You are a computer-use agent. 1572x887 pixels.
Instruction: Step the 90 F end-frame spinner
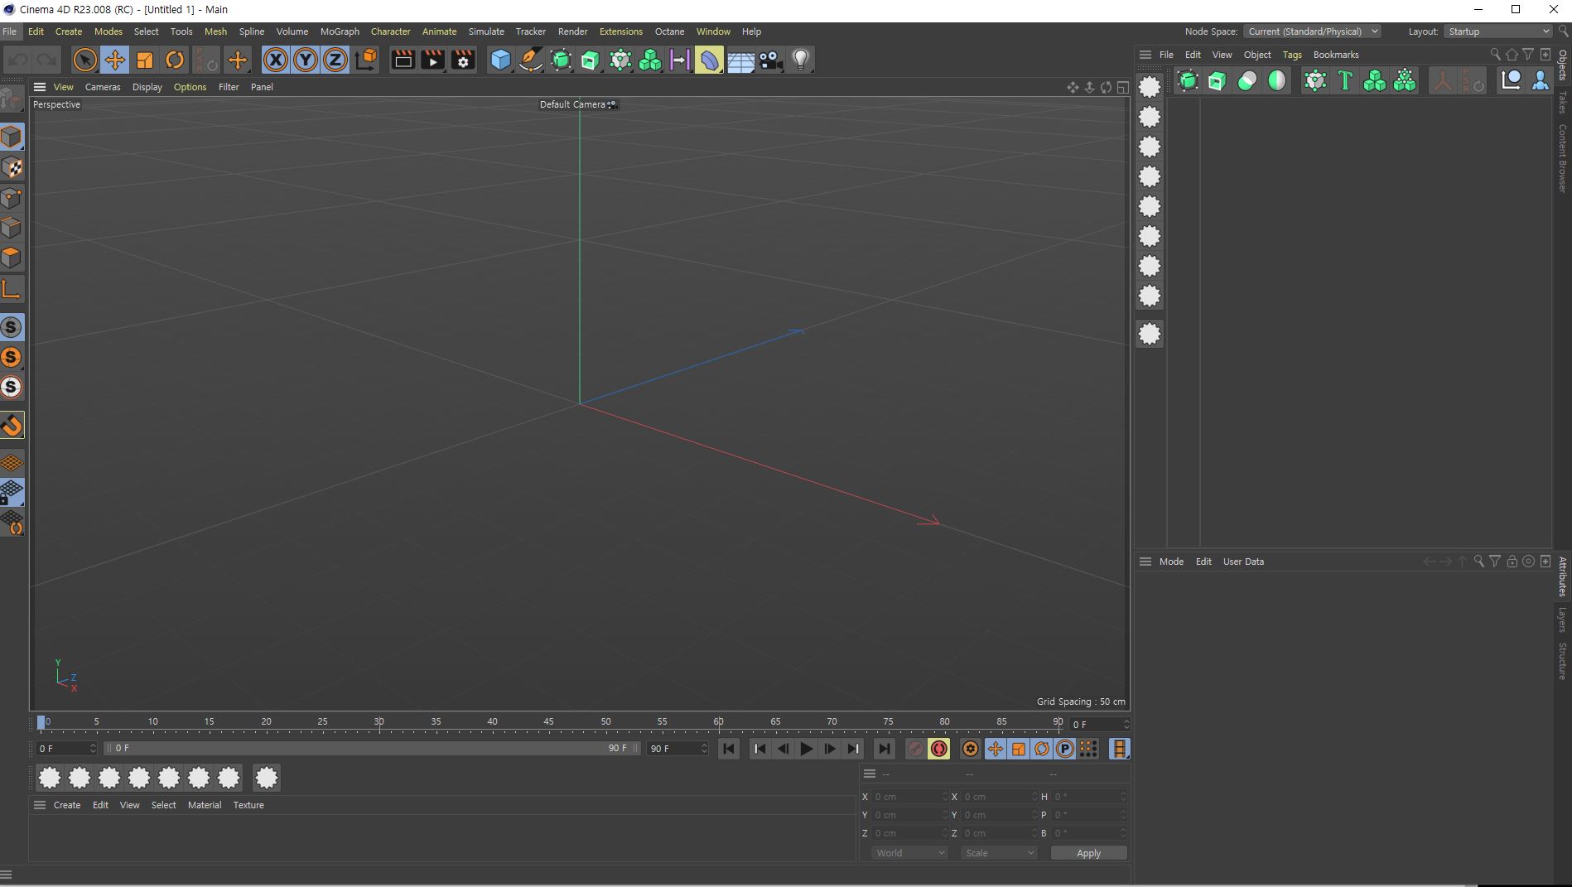pyautogui.click(x=704, y=749)
